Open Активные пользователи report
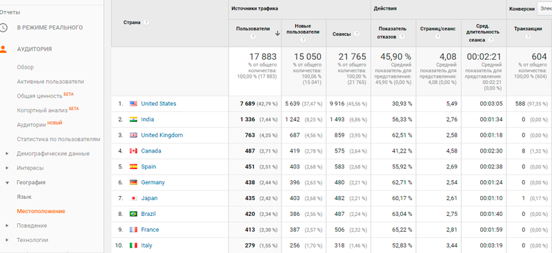This screenshot has height=253, width=552. [50, 81]
